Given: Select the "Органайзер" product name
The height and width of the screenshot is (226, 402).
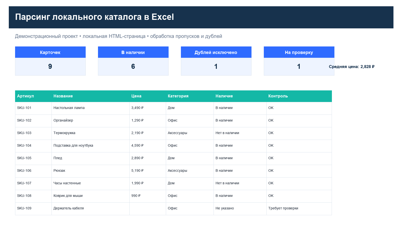Looking at the screenshot, I should pos(63,120).
